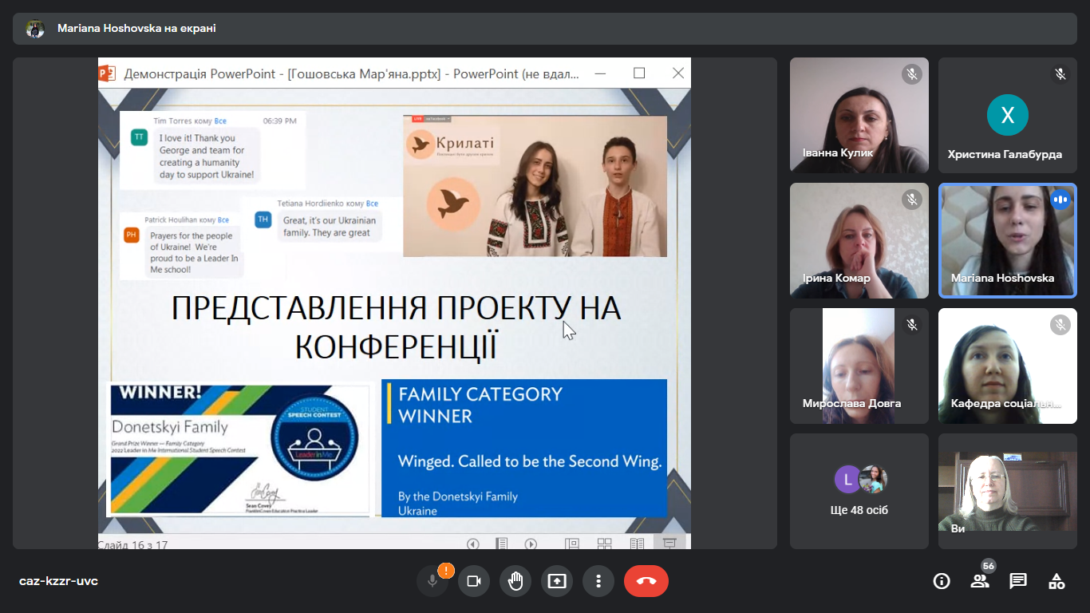Select Іванна Кулик's video tile
The image size is (1090, 613).
859,115
